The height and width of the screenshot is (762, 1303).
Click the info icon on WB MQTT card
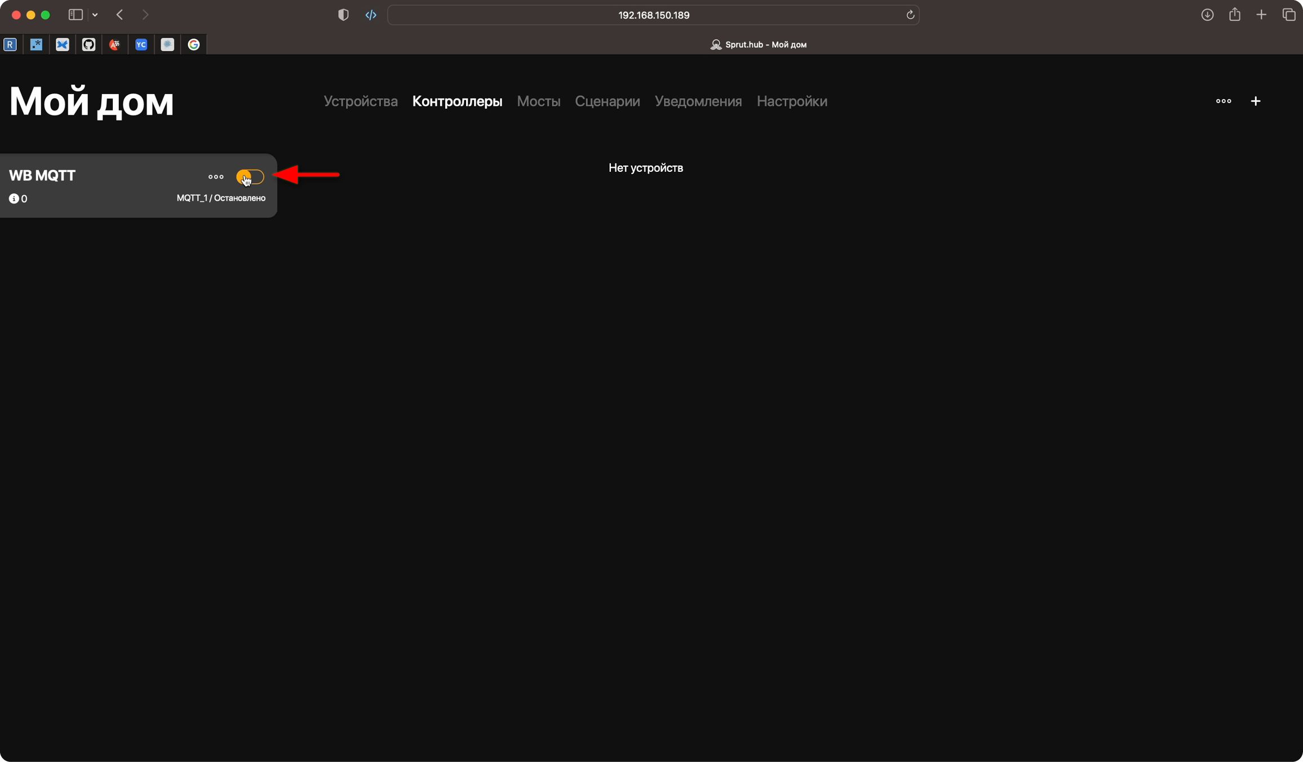click(x=14, y=198)
